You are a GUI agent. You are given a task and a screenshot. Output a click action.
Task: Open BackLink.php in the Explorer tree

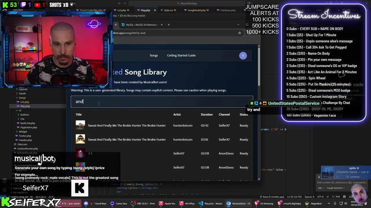(28, 123)
